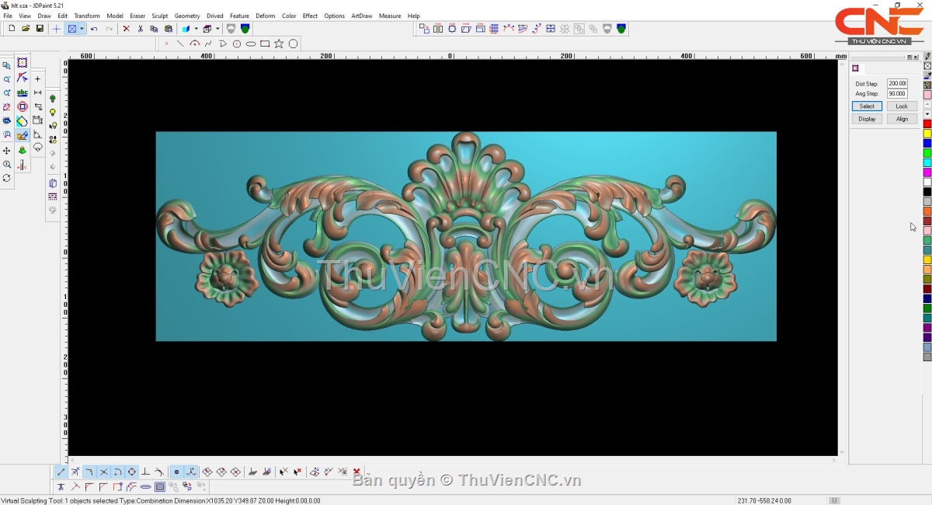Pick the red color swatch
Image resolution: width=932 pixels, height=505 pixels.
tap(927, 124)
